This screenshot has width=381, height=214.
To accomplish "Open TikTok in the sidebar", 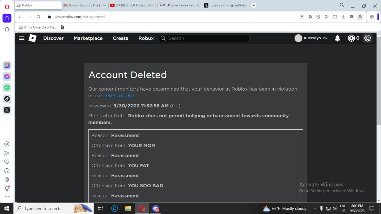I will [7, 99].
